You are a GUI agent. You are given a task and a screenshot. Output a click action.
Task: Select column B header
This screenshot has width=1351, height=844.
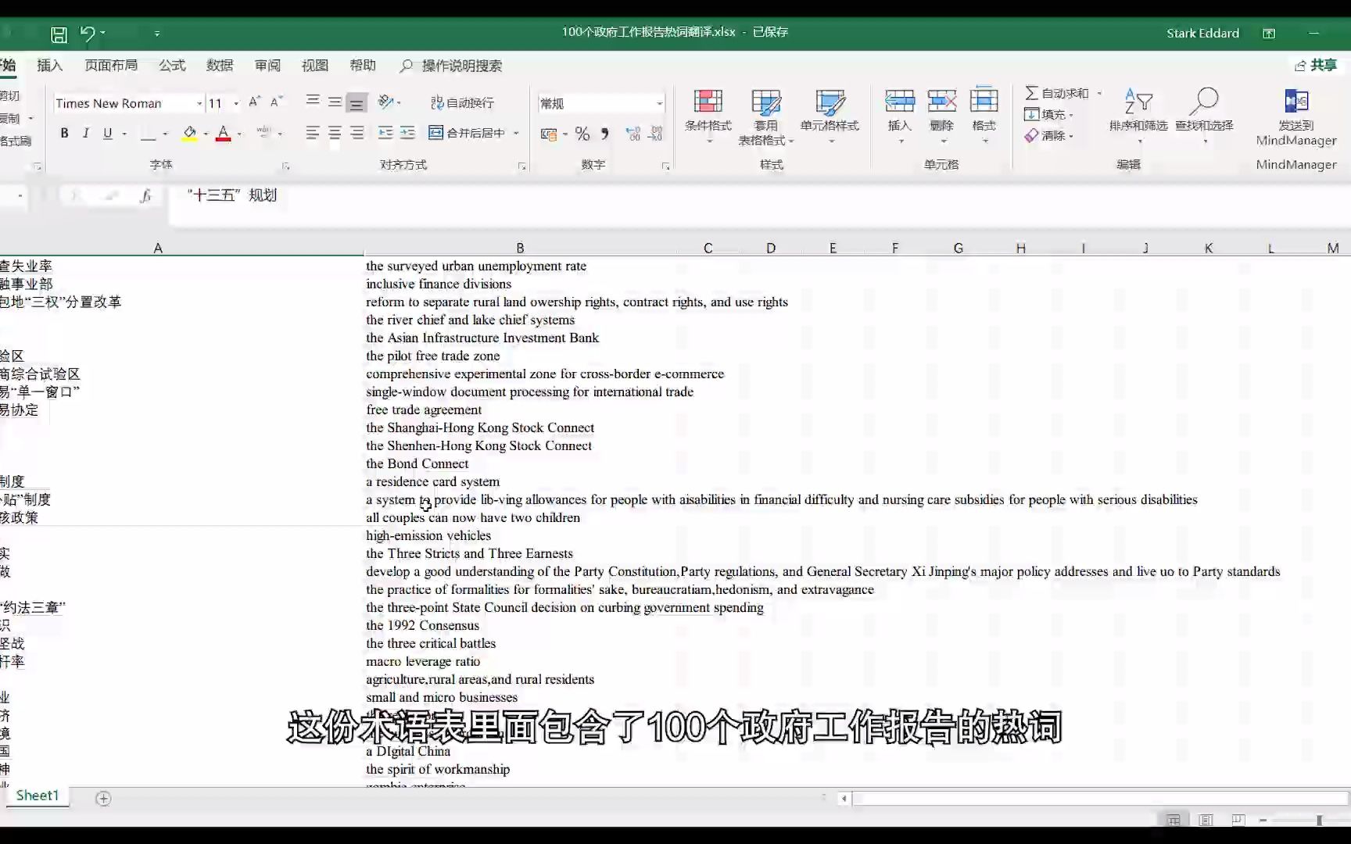pyautogui.click(x=520, y=248)
